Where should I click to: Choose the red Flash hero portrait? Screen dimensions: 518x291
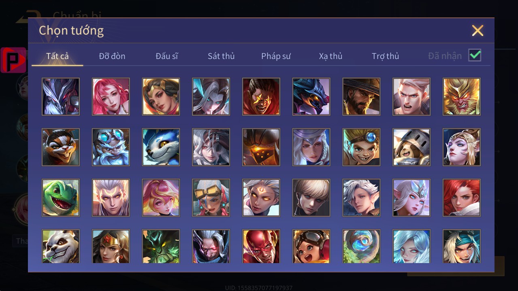click(261, 246)
